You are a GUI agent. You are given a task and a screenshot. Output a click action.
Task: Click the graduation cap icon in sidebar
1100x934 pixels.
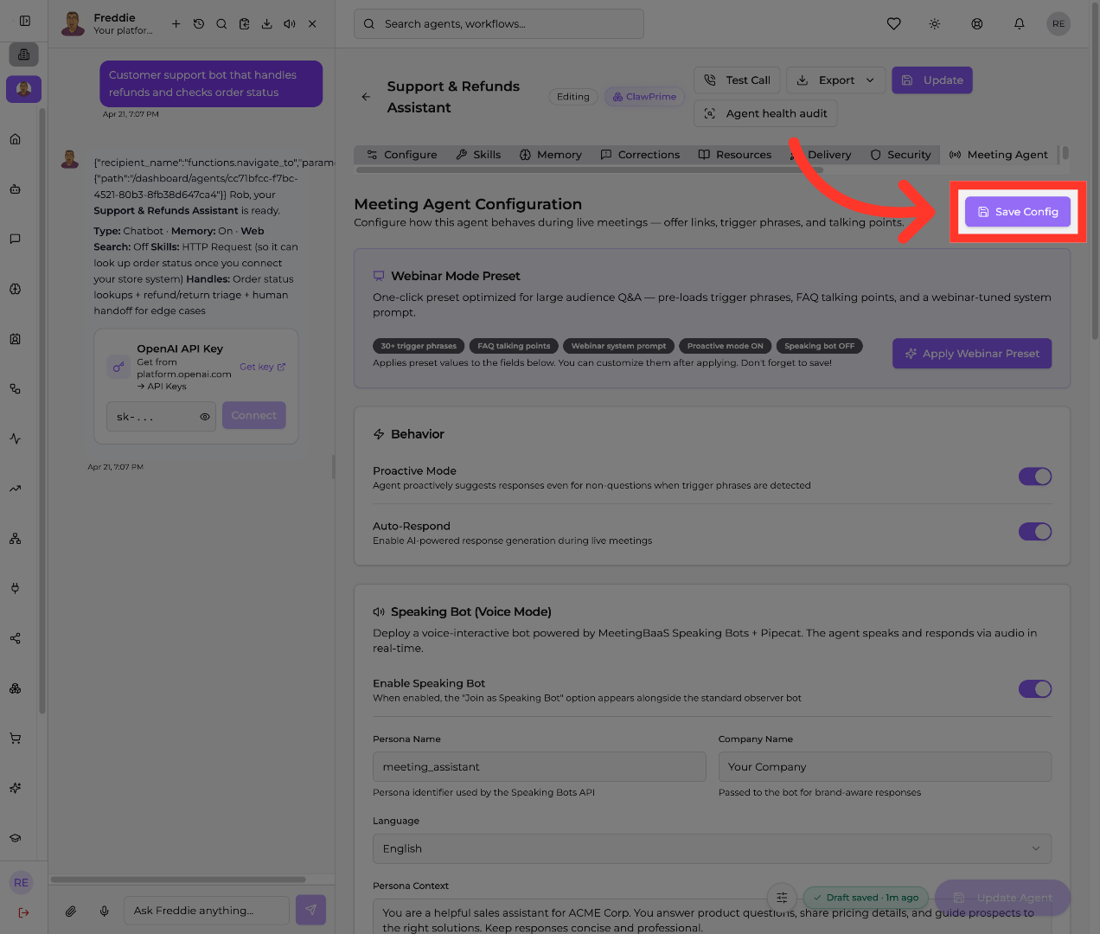coord(16,838)
